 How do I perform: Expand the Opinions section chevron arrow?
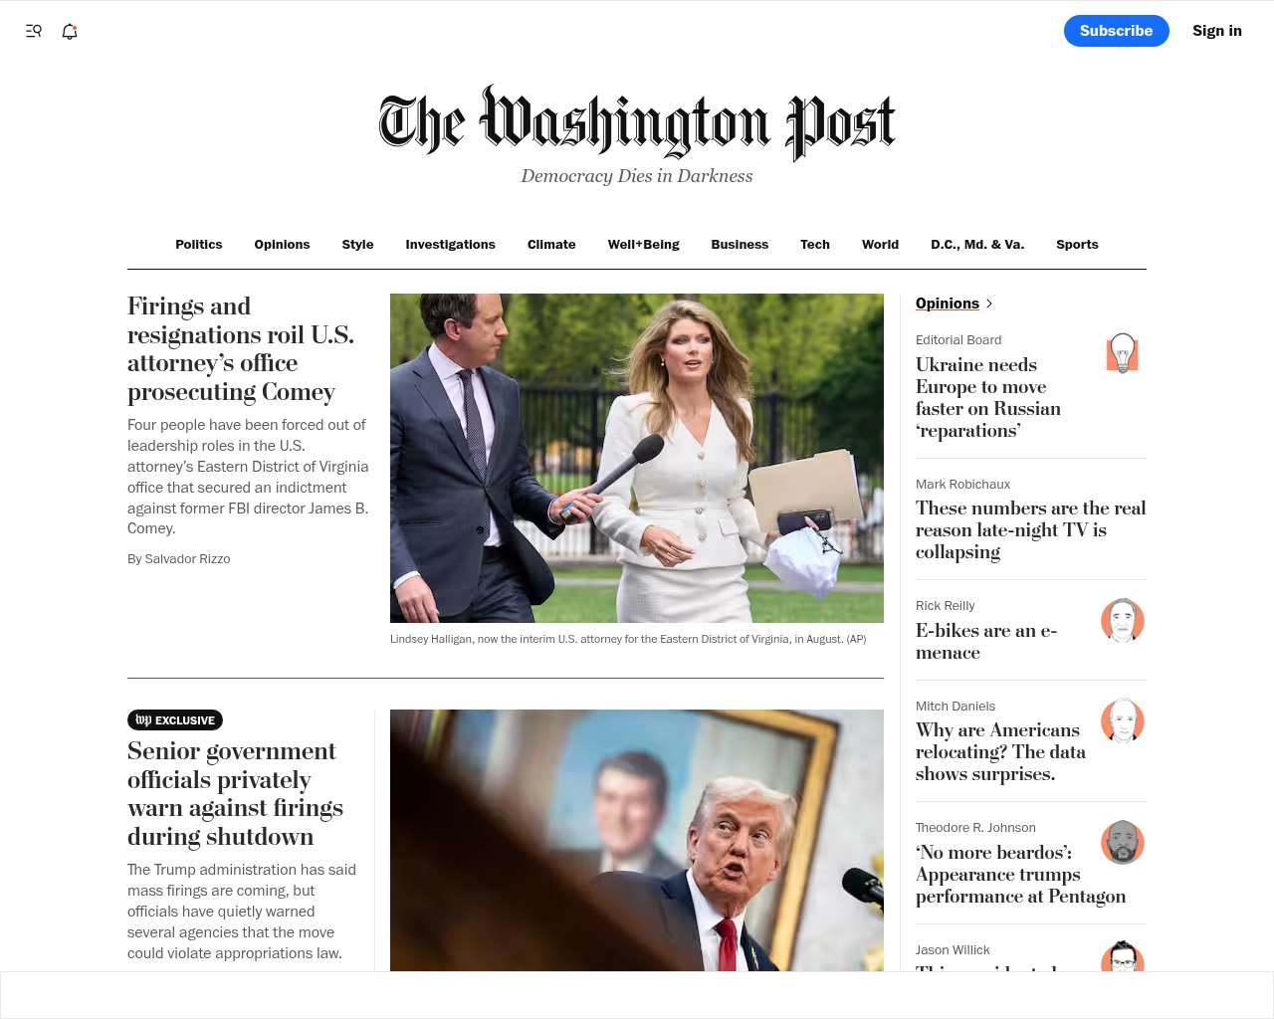pyautogui.click(x=989, y=304)
